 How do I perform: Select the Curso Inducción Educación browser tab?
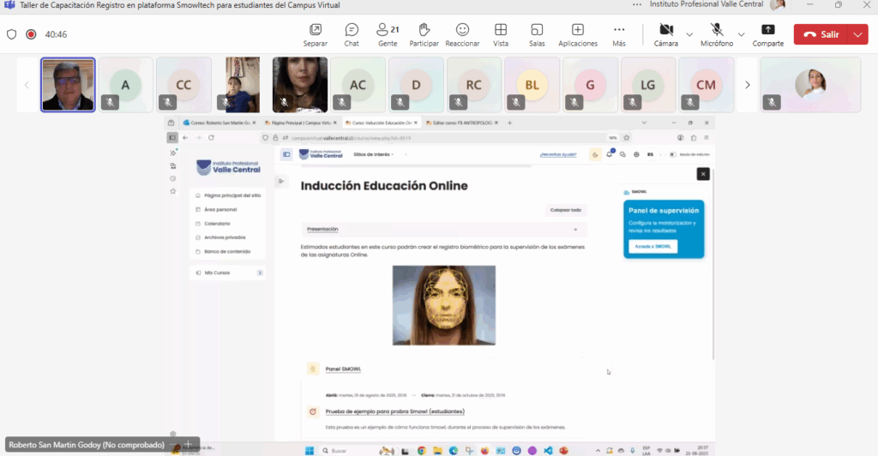point(382,123)
